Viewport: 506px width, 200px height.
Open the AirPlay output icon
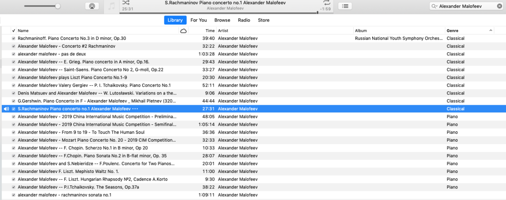pos(92,6)
